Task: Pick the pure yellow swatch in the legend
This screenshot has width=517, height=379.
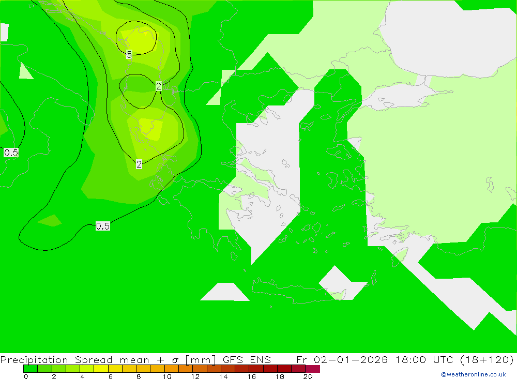Action: pos(101,369)
